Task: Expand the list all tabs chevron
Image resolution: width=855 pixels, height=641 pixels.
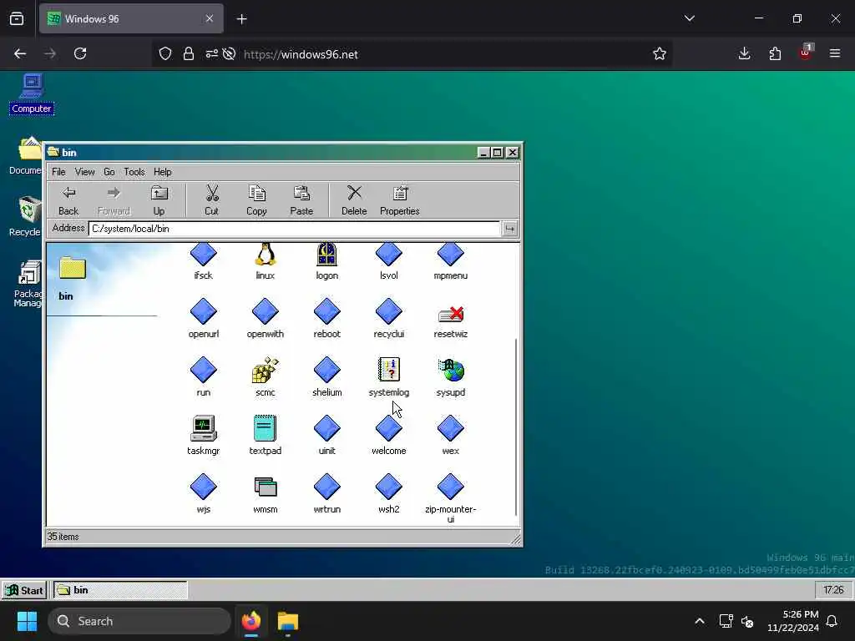Action: point(689,18)
